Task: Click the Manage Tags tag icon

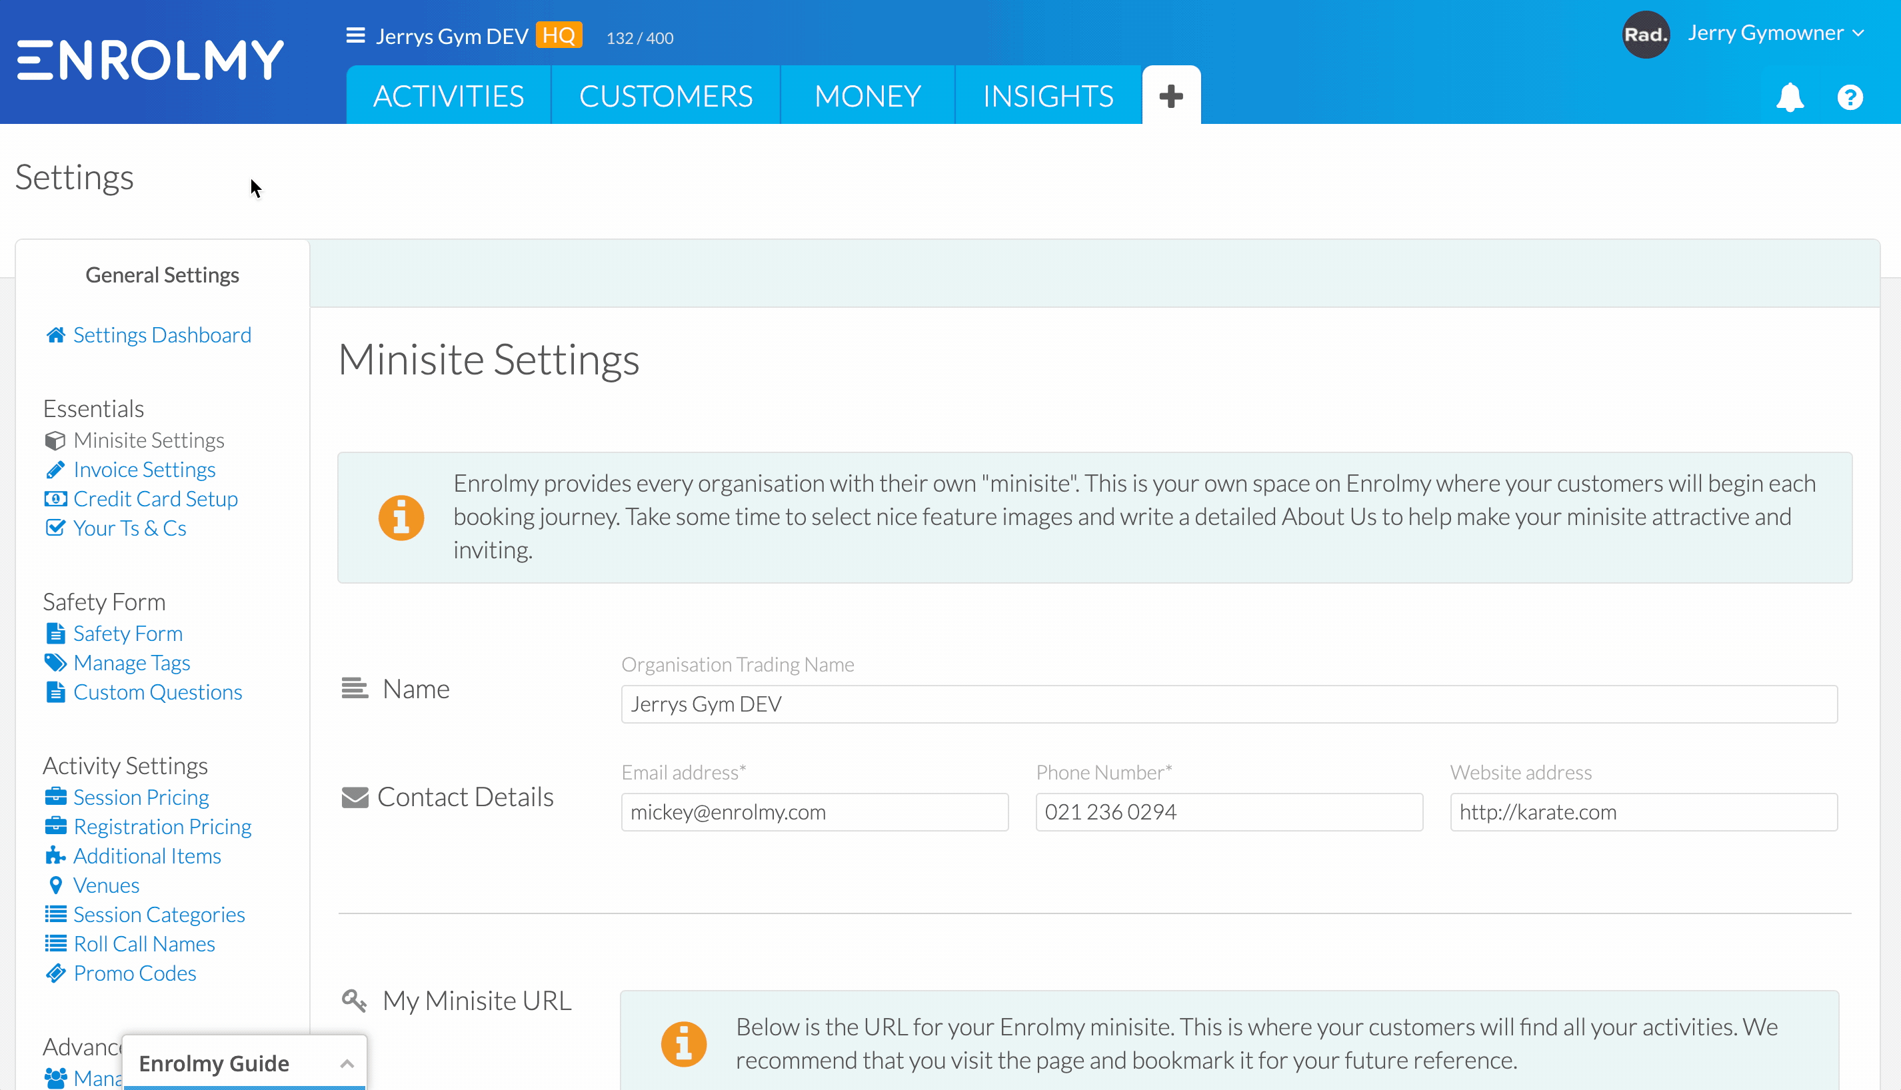Action: (55, 662)
